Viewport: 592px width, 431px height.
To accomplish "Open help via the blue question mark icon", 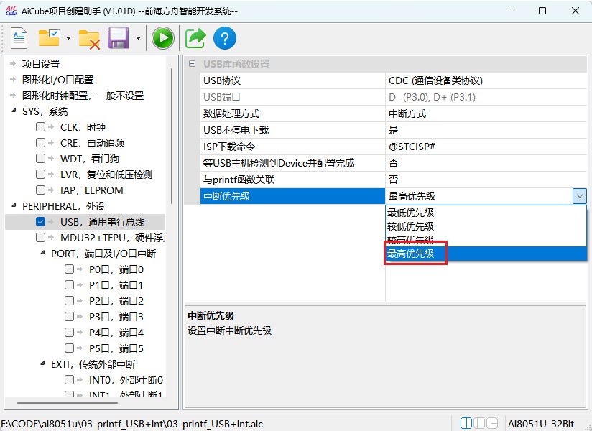I will tap(225, 37).
